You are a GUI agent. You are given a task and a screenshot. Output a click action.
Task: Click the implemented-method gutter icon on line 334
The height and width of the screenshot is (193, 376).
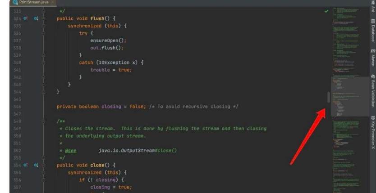tap(36, 18)
